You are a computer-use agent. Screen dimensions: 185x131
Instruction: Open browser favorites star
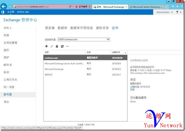(177, 7)
